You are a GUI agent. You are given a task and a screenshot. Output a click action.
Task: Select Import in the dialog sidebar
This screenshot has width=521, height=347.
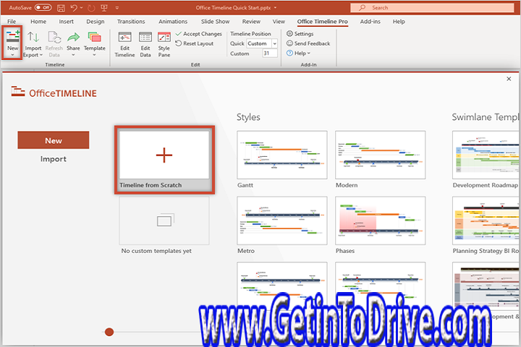pos(54,159)
